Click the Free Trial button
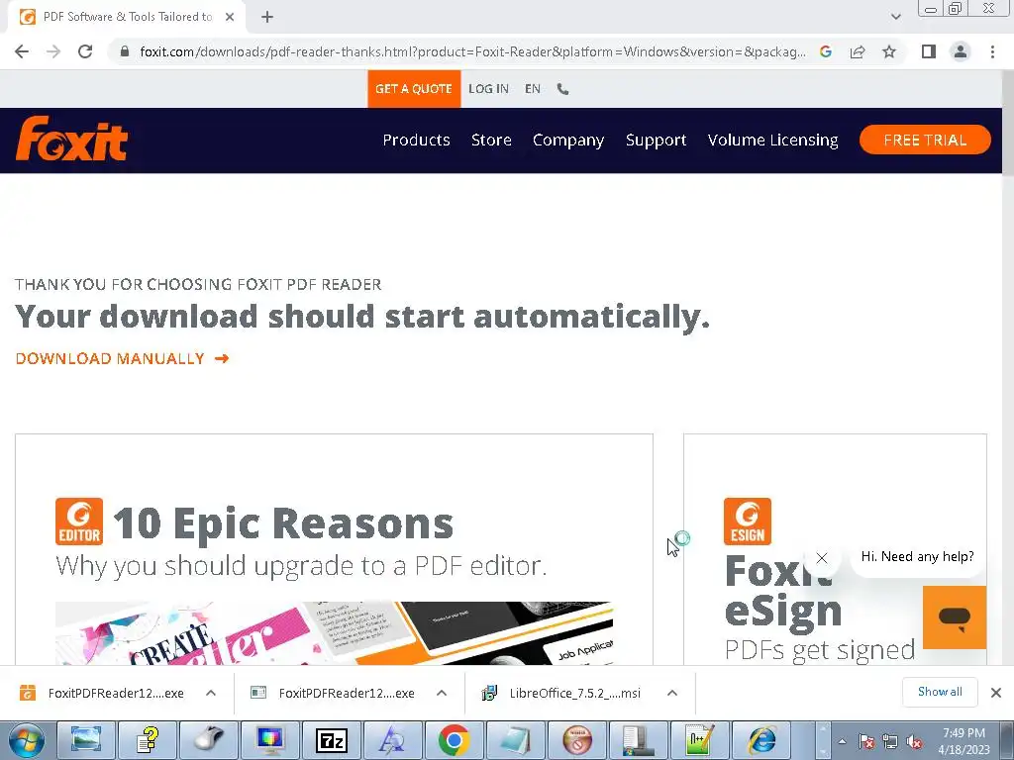Viewport: 1014px width, 760px height. (925, 141)
